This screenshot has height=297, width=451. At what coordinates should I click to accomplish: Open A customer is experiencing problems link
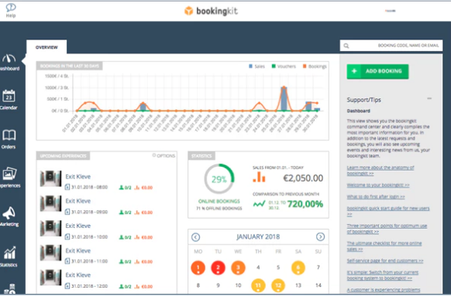click(x=384, y=289)
